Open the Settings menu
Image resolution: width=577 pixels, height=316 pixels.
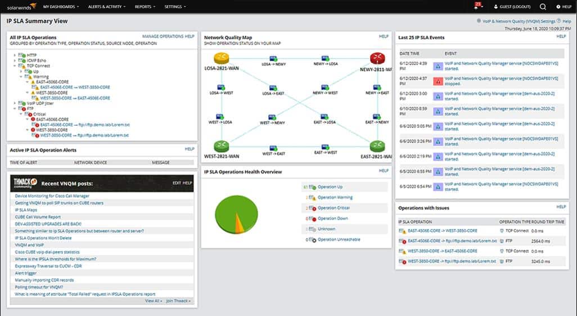175,7
